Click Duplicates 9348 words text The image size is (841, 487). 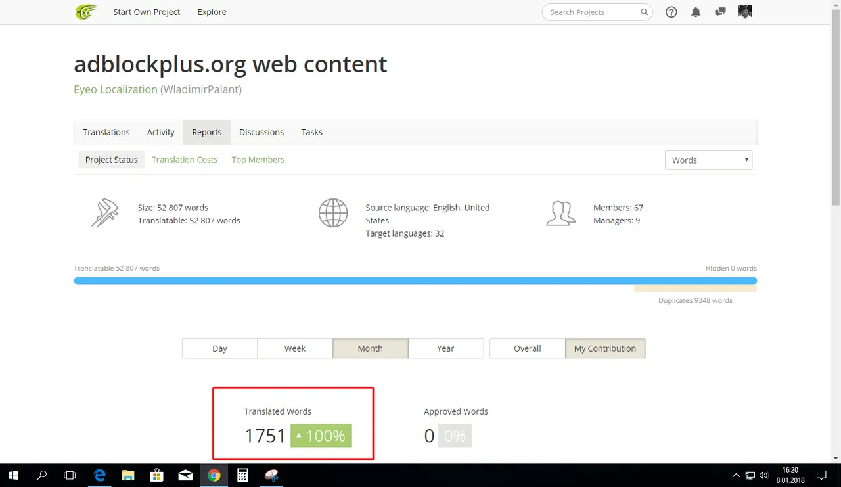click(x=695, y=300)
